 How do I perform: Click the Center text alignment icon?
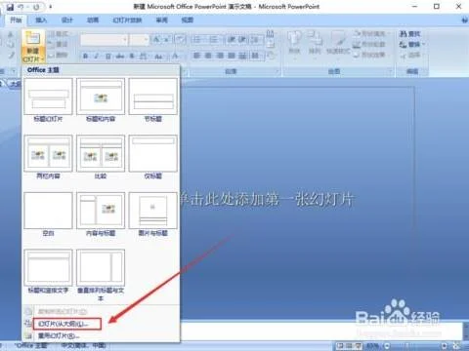point(208,56)
